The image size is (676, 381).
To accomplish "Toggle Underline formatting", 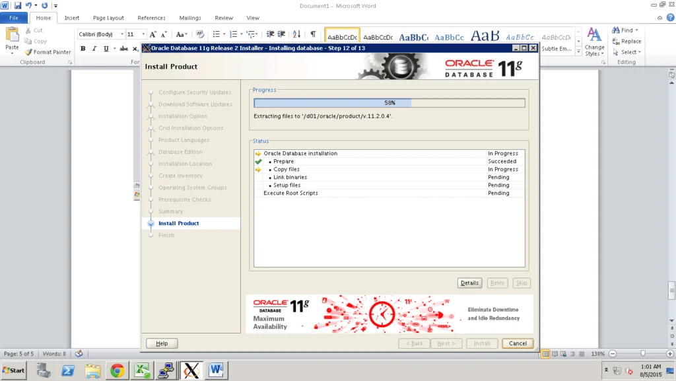I will (x=106, y=48).
